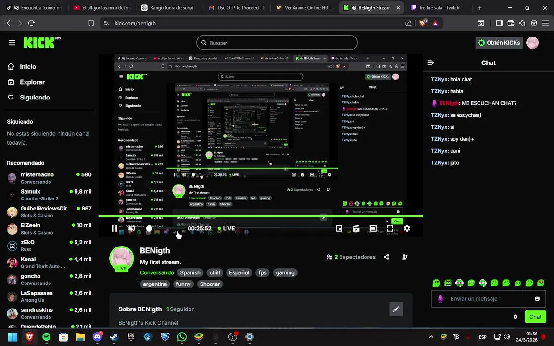
Task: Click the chat identity microphone badge icon
Action: [x=440, y=299]
